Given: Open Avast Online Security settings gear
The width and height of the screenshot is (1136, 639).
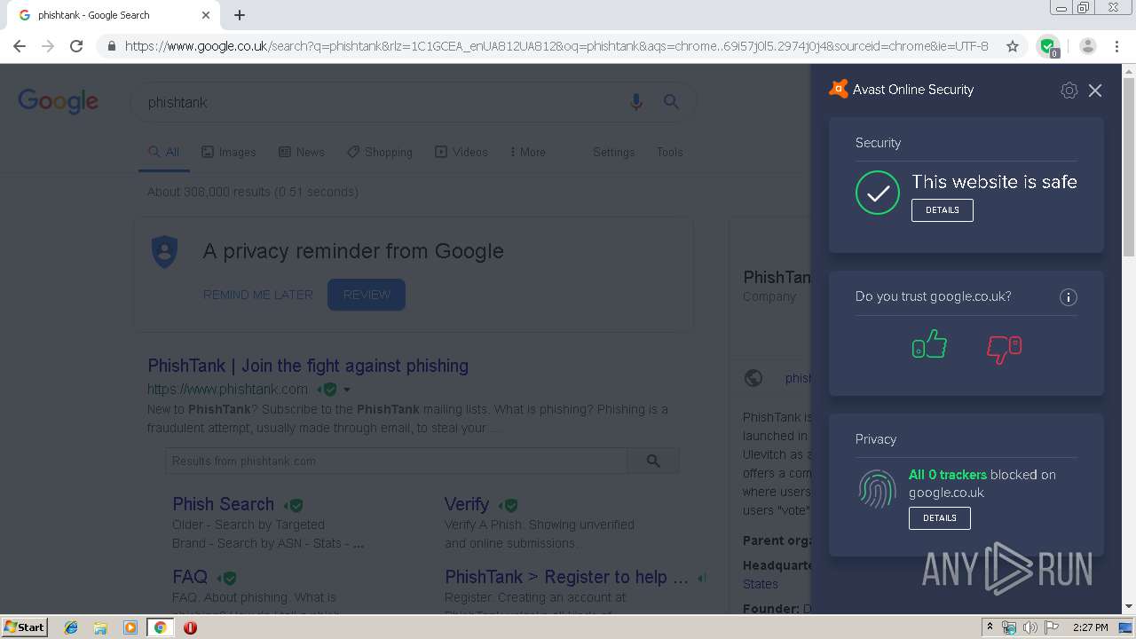Looking at the screenshot, I should [x=1069, y=91].
